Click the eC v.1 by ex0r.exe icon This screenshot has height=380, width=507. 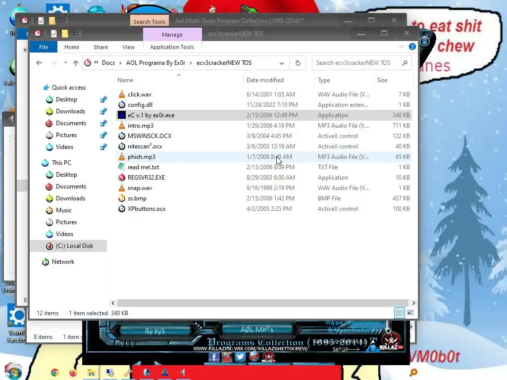pos(122,115)
